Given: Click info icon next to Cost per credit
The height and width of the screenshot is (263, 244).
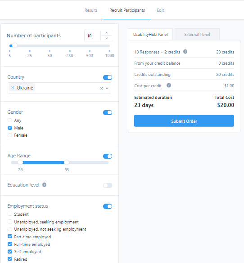Looking at the screenshot, I should (x=169, y=85).
